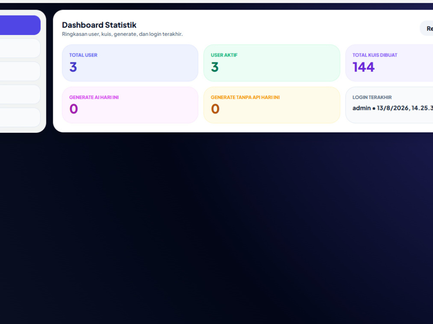Select the TOTAL KUIS DIBUAT label

pyautogui.click(x=375, y=55)
